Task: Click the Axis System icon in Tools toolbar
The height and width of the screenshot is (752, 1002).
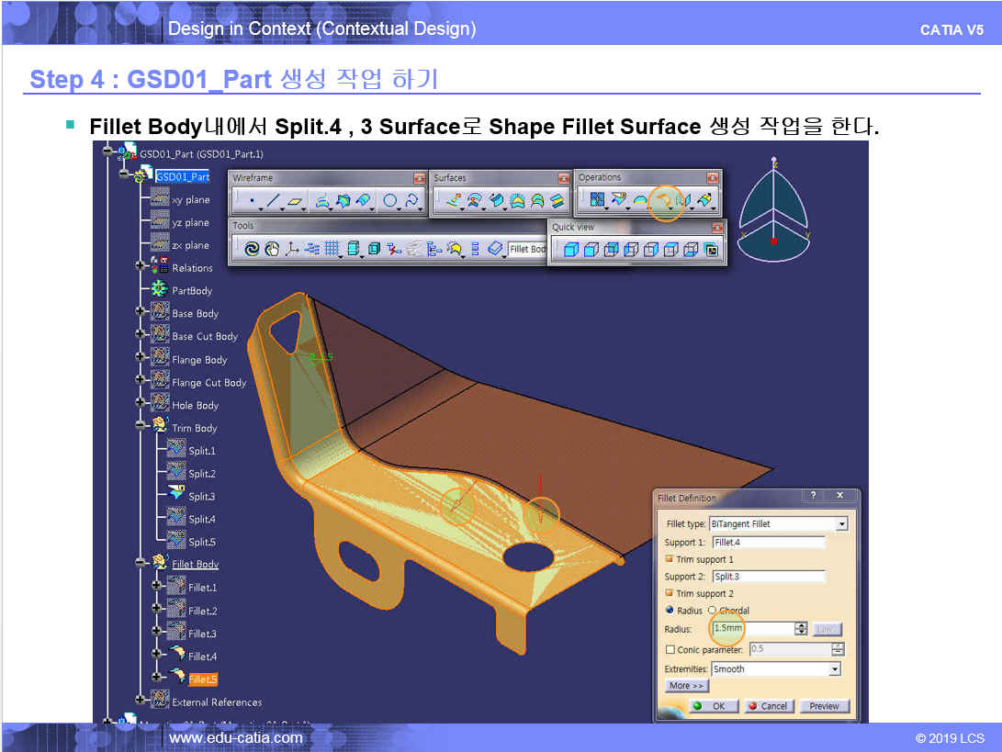Action: [292, 249]
